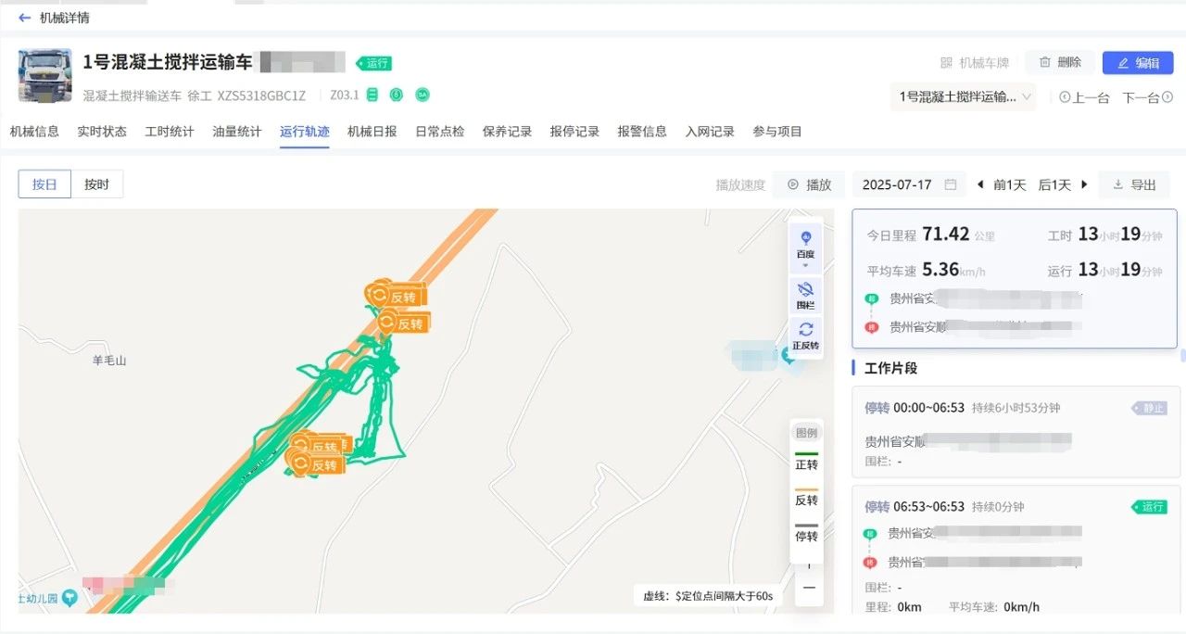Click start-point icon in 06:53 segment
The image size is (1186, 634).
coord(871,534)
